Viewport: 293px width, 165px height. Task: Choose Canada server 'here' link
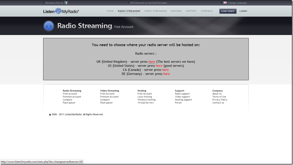(165, 70)
